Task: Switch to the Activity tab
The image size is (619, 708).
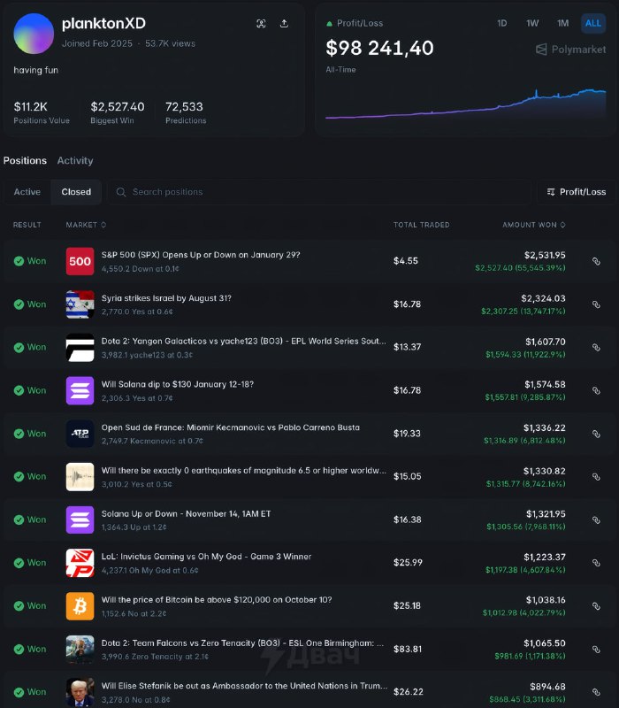Action: coord(75,161)
